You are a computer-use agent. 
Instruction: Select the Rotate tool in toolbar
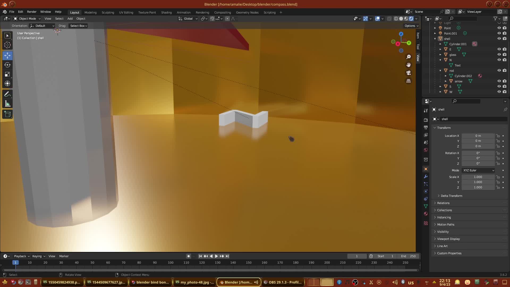click(x=7, y=65)
